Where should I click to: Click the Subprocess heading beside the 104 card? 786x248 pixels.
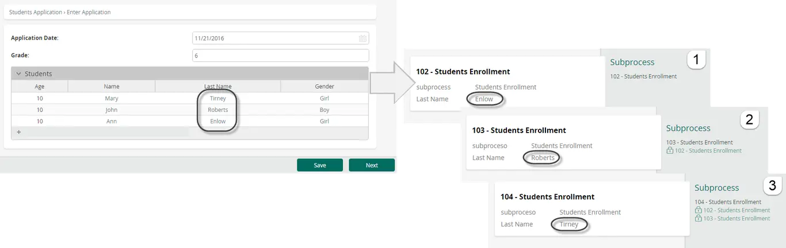coord(716,188)
